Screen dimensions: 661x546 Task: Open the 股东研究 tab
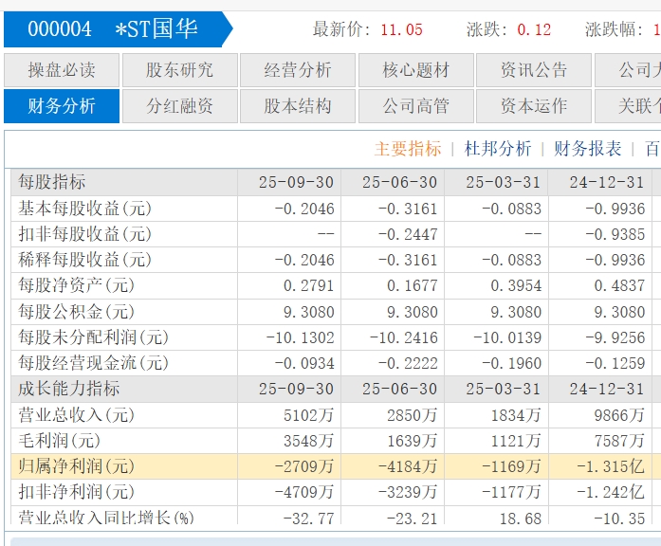(180, 70)
